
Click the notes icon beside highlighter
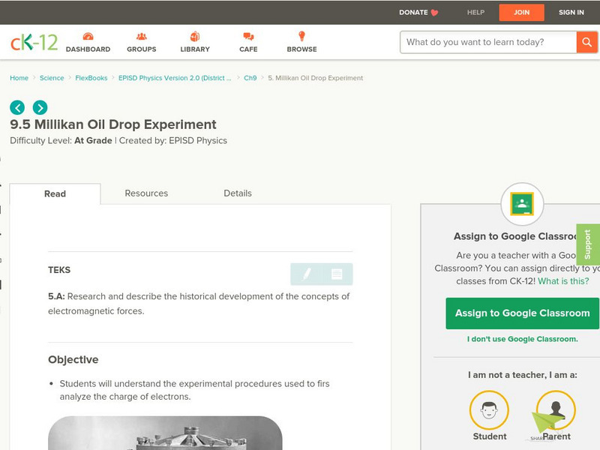coord(337,274)
